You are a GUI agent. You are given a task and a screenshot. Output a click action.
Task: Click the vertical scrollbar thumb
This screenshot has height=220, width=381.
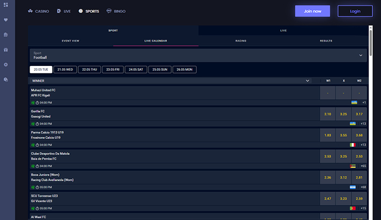tap(371, 43)
